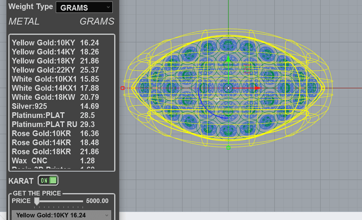Click the gumball center origin point
Screen dimensions: 362x220
(x=229, y=88)
